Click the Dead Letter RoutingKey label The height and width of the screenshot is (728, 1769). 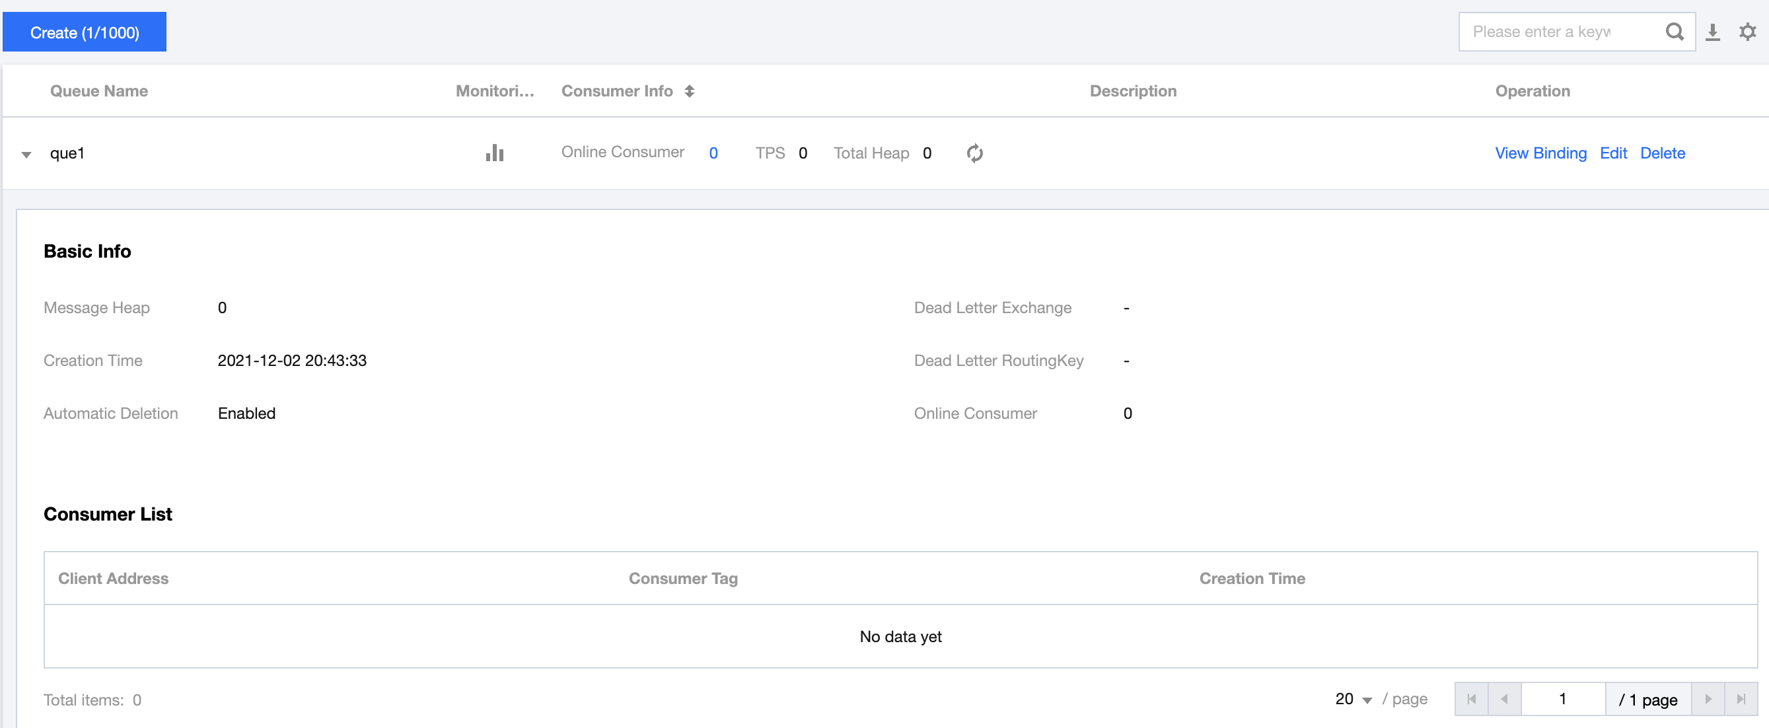(x=999, y=361)
